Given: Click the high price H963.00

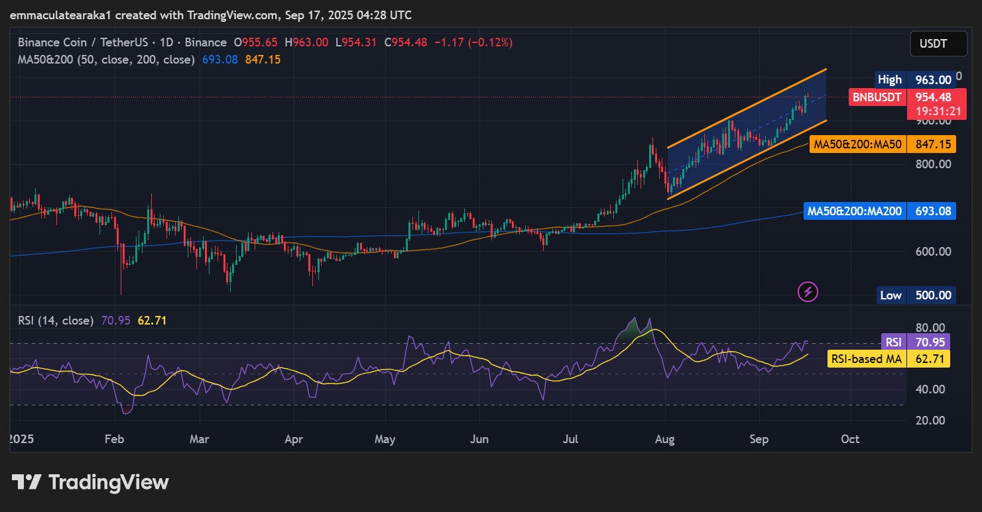Looking at the screenshot, I should click(306, 42).
